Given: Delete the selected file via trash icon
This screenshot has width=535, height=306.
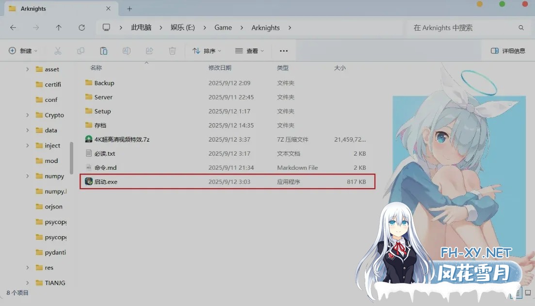Looking at the screenshot, I should point(172,50).
